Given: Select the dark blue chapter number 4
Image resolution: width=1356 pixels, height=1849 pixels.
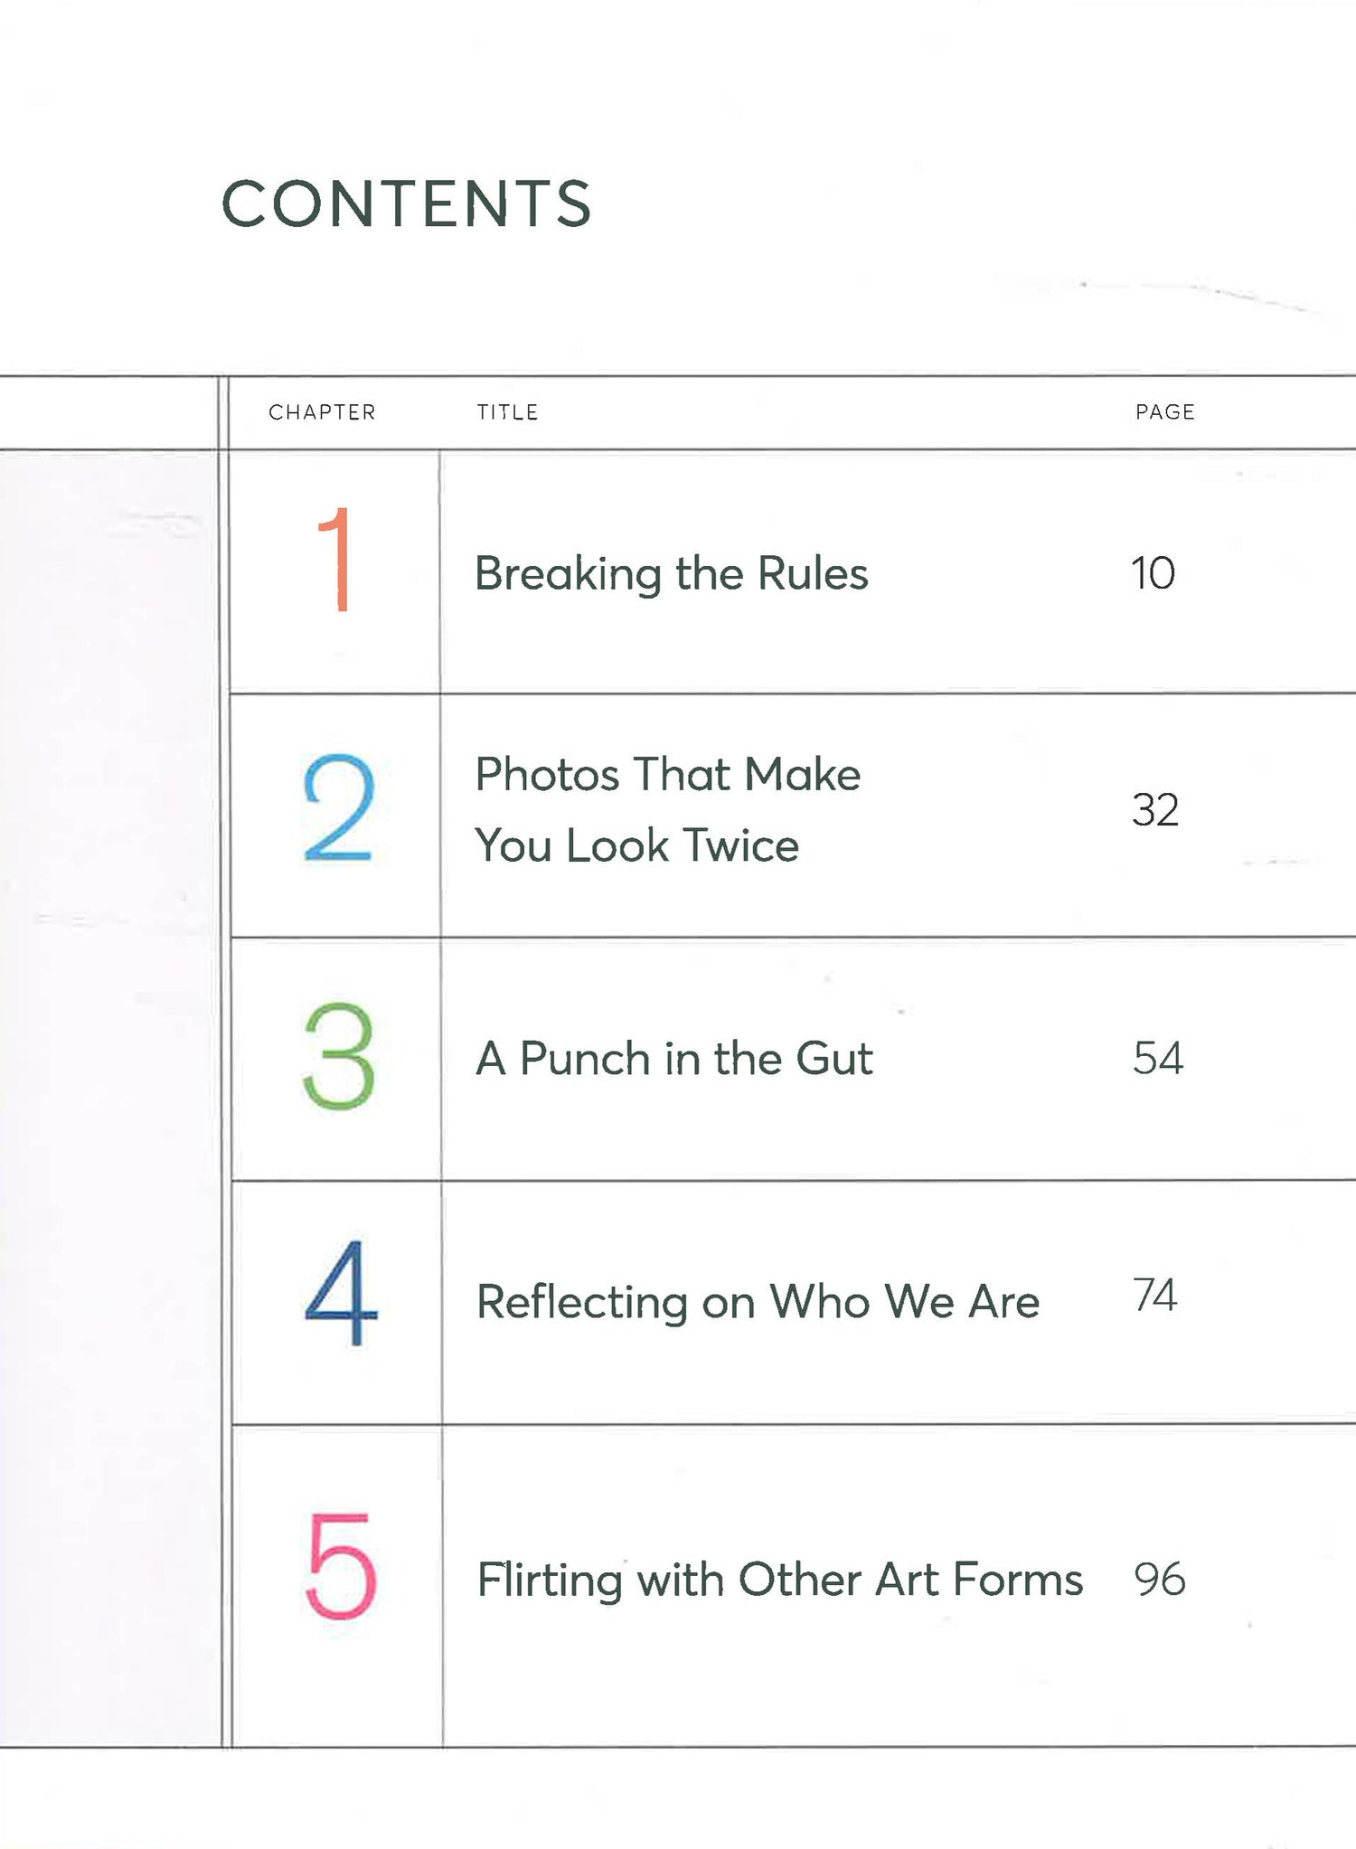Looking at the screenshot, I should click(341, 1292).
